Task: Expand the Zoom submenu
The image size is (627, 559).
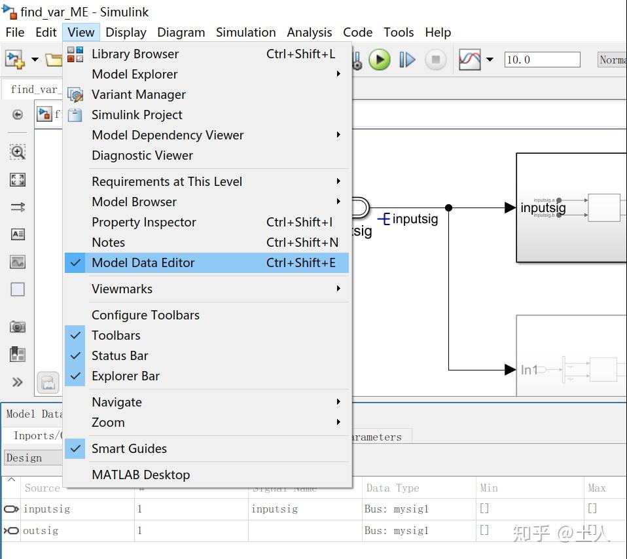Action: (207, 422)
